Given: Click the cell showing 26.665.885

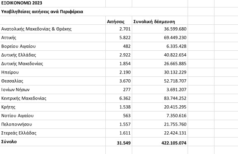Looking at the screenshot, I should click(x=160, y=64).
